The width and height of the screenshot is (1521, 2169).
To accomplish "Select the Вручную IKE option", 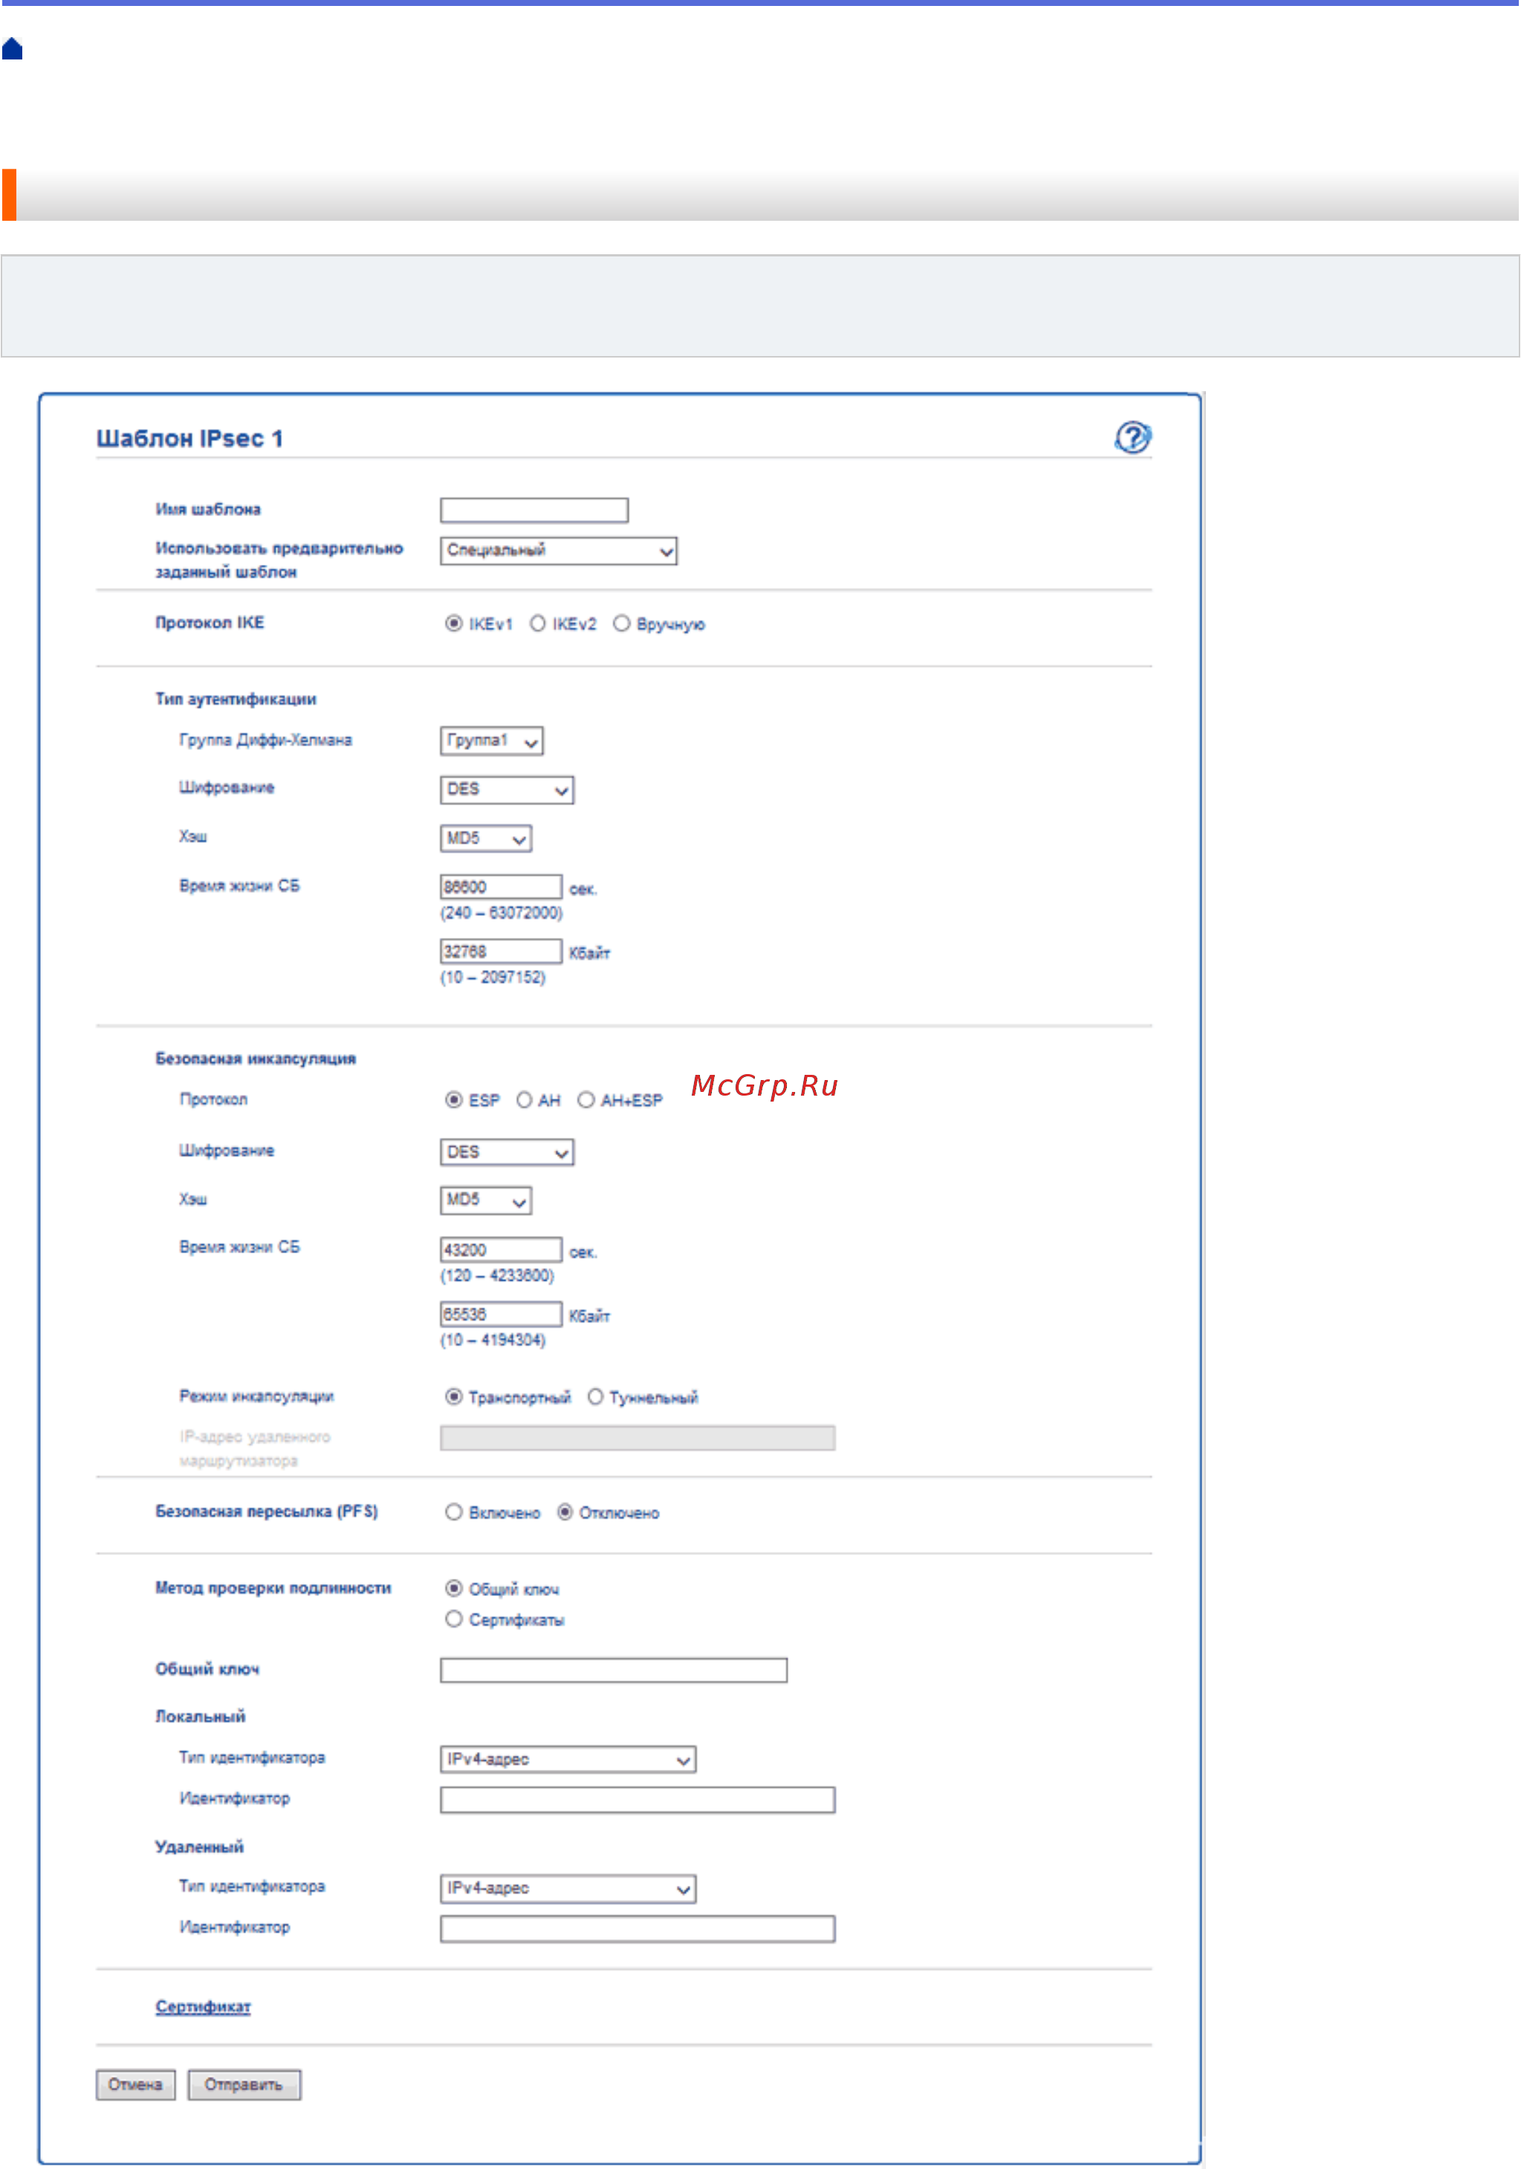I will 621,624.
